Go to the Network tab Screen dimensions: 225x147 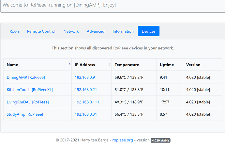pyautogui.click(x=71, y=31)
